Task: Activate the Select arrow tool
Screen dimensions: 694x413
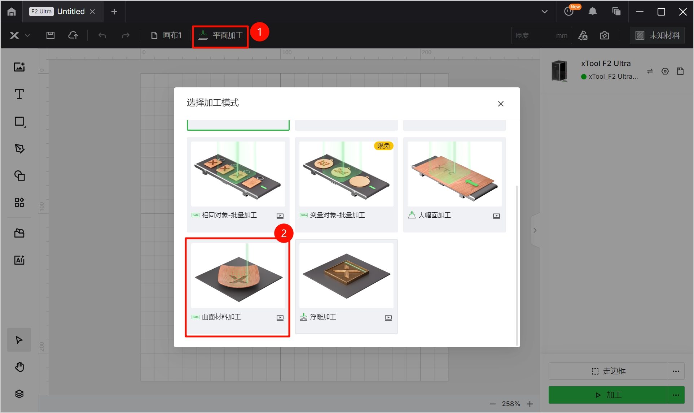Action: click(19, 340)
